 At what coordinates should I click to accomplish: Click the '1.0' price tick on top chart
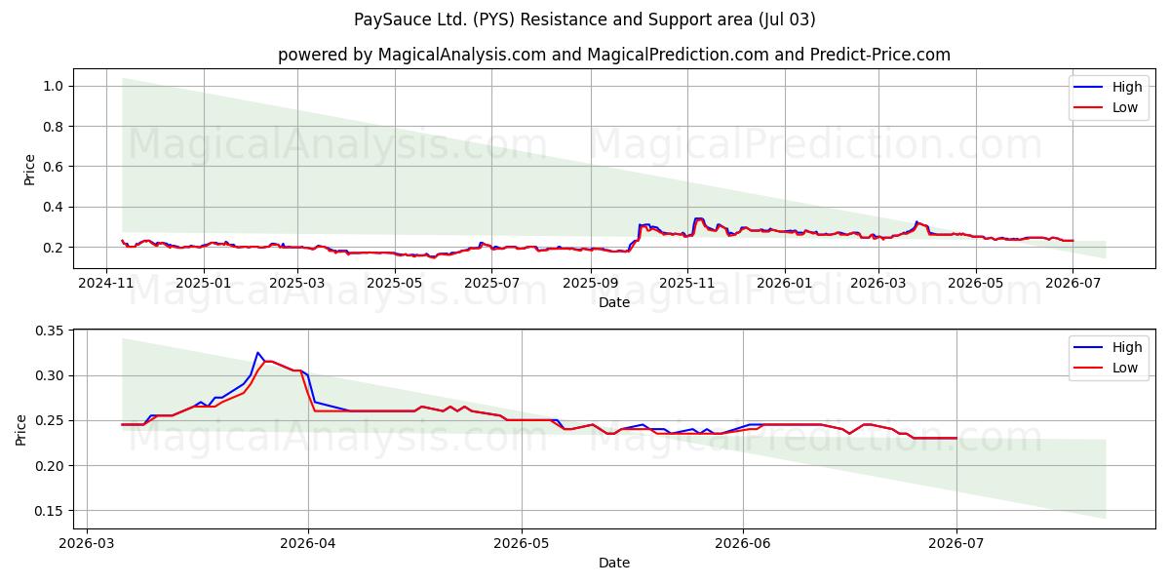(53, 86)
